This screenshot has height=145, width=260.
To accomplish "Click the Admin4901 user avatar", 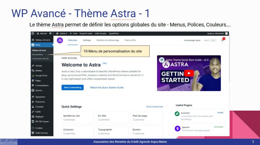I will click(226, 33).
